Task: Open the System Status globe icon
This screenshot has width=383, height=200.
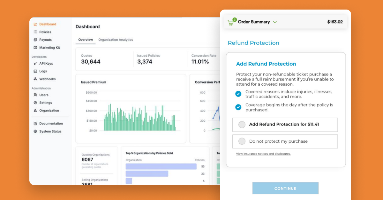Action: tap(35, 131)
